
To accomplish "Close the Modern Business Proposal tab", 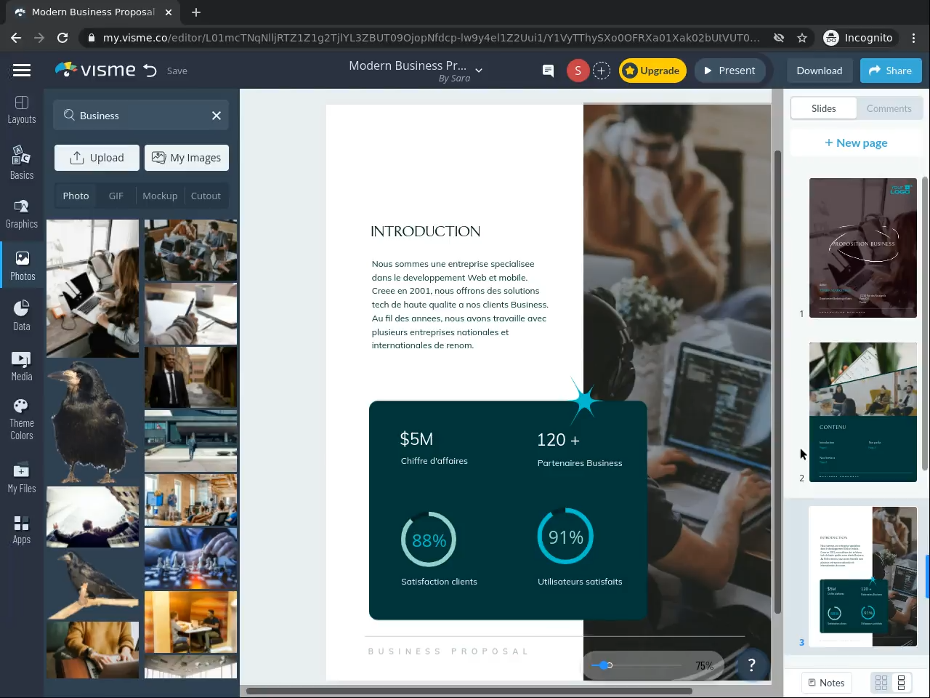I will point(169,12).
